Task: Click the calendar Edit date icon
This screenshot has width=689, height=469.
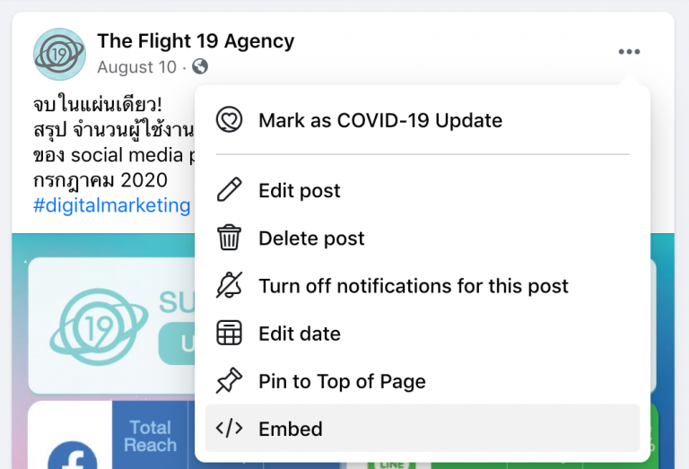Action: click(x=229, y=333)
